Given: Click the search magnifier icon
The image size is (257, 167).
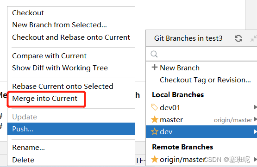Looking at the screenshot, I should pyautogui.click(x=154, y=54).
